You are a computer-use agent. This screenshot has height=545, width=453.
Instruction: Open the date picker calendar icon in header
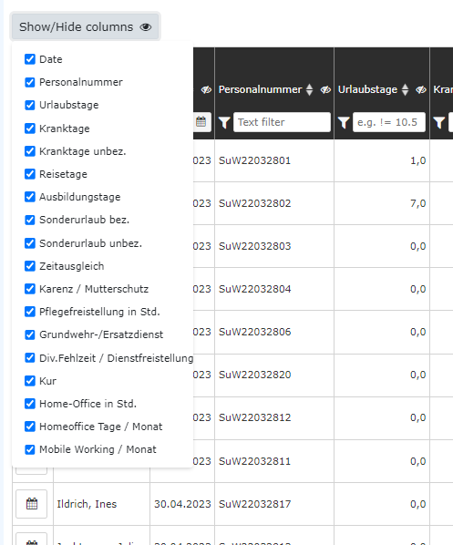tap(201, 122)
